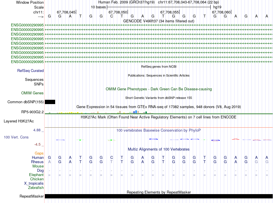The width and height of the screenshot is (273, 203).
Task: Click the Chicken alignment row label
Action: point(37,179)
